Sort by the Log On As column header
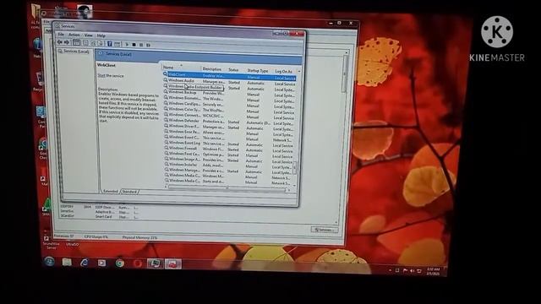 click(x=285, y=71)
